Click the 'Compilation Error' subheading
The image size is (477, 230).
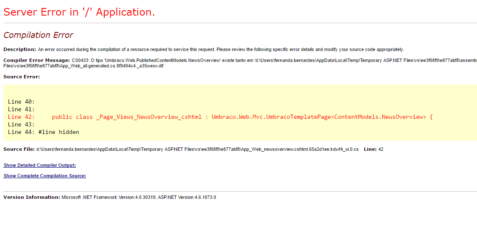pos(38,35)
